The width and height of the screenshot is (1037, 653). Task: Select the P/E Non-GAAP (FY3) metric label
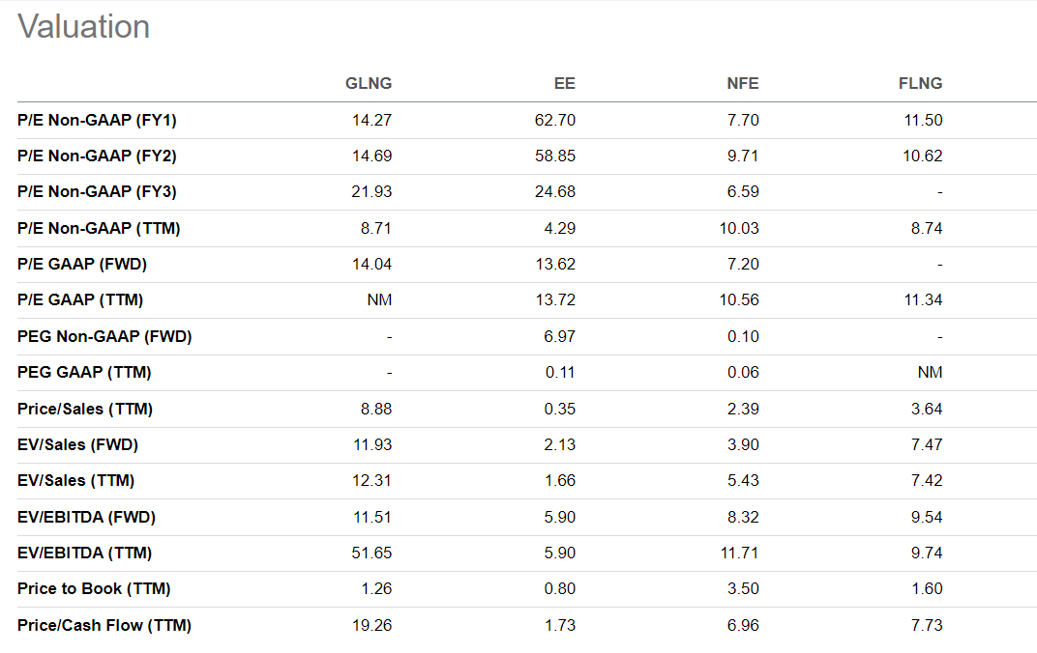click(97, 191)
